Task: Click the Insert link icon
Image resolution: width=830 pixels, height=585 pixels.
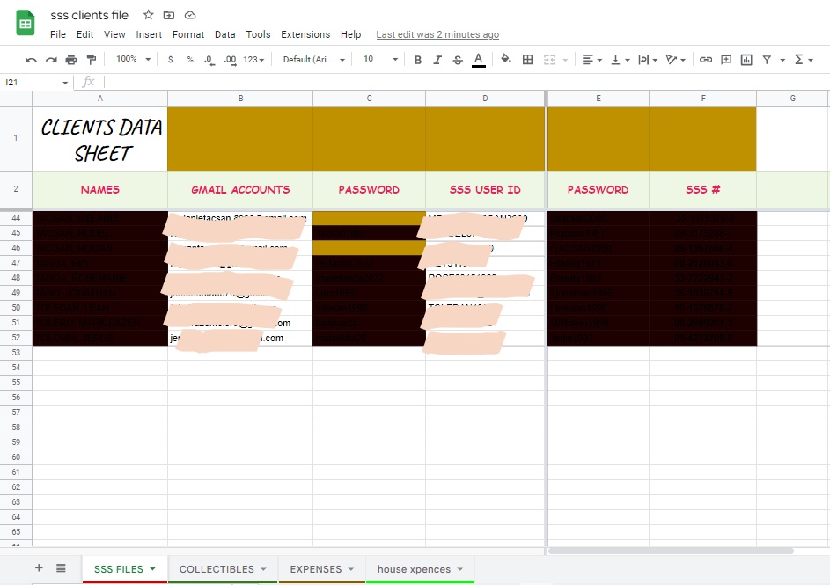Action: [x=706, y=60]
